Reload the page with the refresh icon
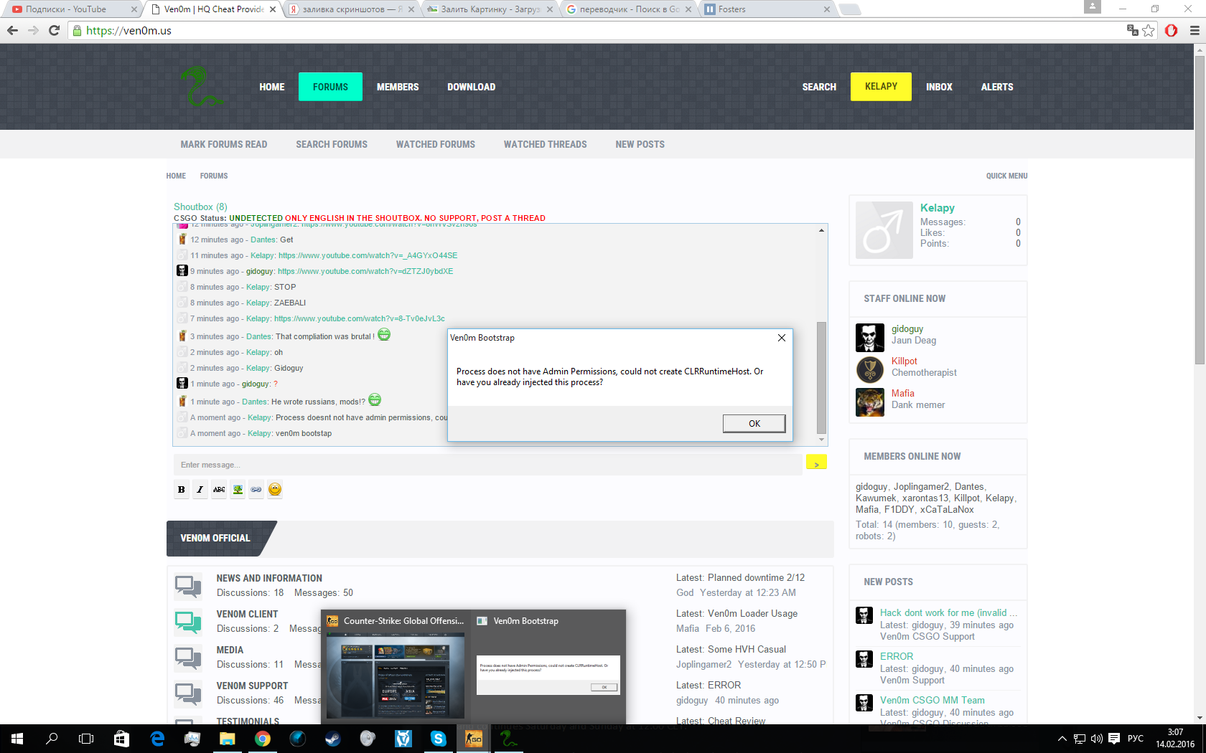This screenshot has height=753, width=1206. click(x=54, y=31)
